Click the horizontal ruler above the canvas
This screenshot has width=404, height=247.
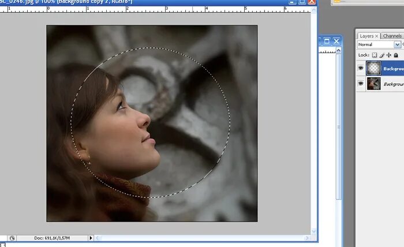click(155, 10)
